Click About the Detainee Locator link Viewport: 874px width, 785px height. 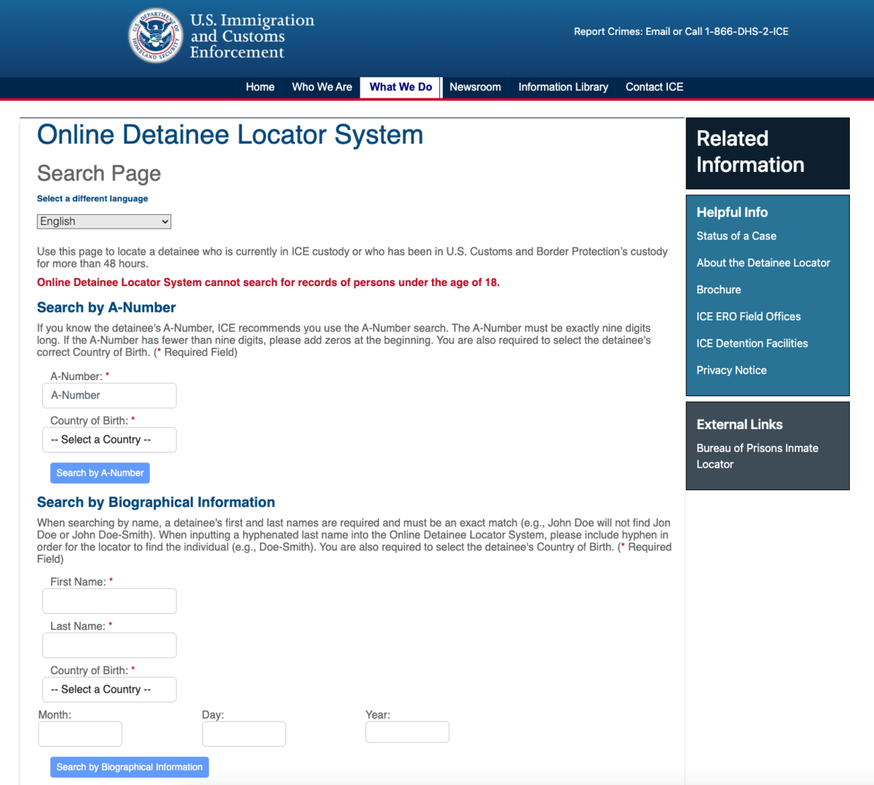763,262
